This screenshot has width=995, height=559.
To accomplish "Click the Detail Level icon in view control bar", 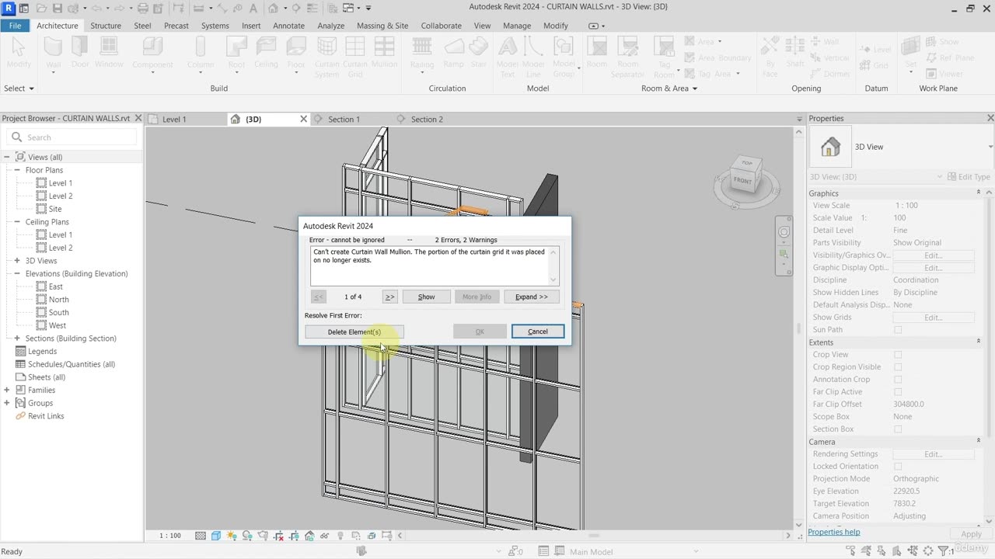I will pos(201,536).
